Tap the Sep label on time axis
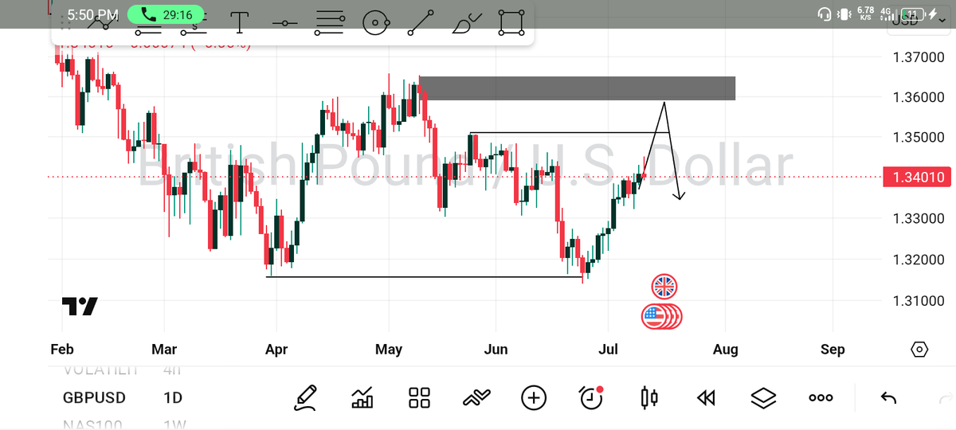This screenshot has height=430, width=956. click(833, 350)
